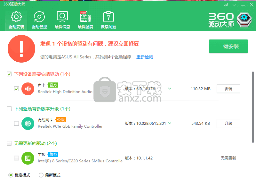Click the 升级 button for wired network card
The width and height of the screenshot is (256, 180).
click(228, 124)
